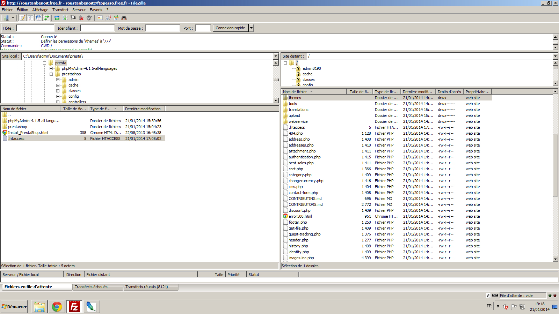Open the Fichier menu
Image resolution: width=559 pixels, height=314 pixels.
(7, 10)
